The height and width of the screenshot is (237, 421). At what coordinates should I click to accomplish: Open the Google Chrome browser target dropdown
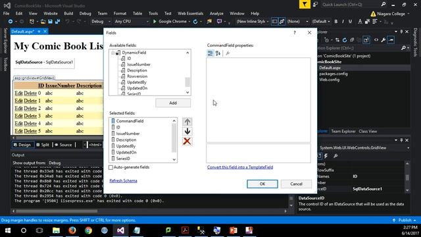click(189, 22)
